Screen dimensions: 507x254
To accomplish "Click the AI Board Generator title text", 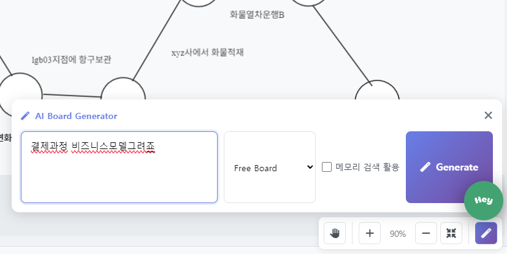I will click(x=76, y=116).
